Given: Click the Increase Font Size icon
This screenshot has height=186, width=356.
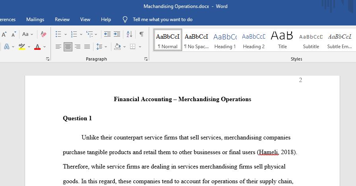Looking at the screenshot, I should pos(4,34).
